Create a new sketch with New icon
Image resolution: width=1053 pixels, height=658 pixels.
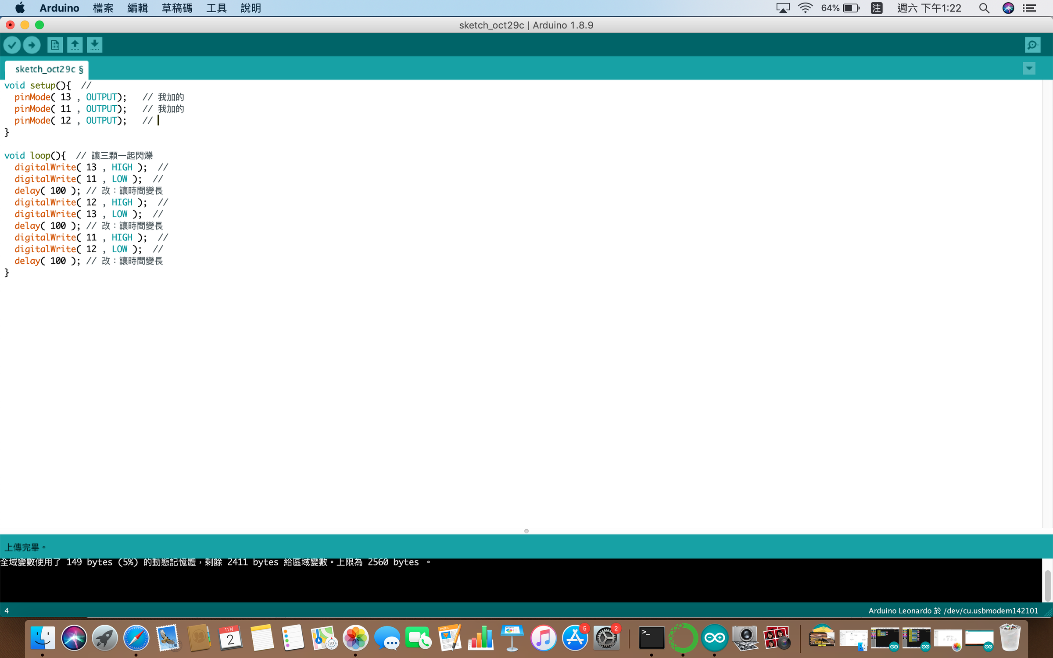55,45
